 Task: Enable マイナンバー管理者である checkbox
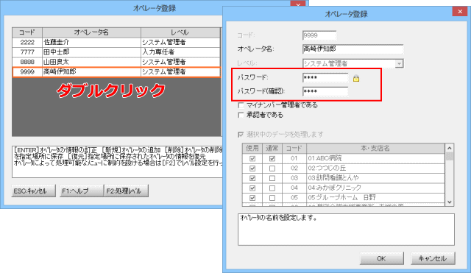point(241,105)
